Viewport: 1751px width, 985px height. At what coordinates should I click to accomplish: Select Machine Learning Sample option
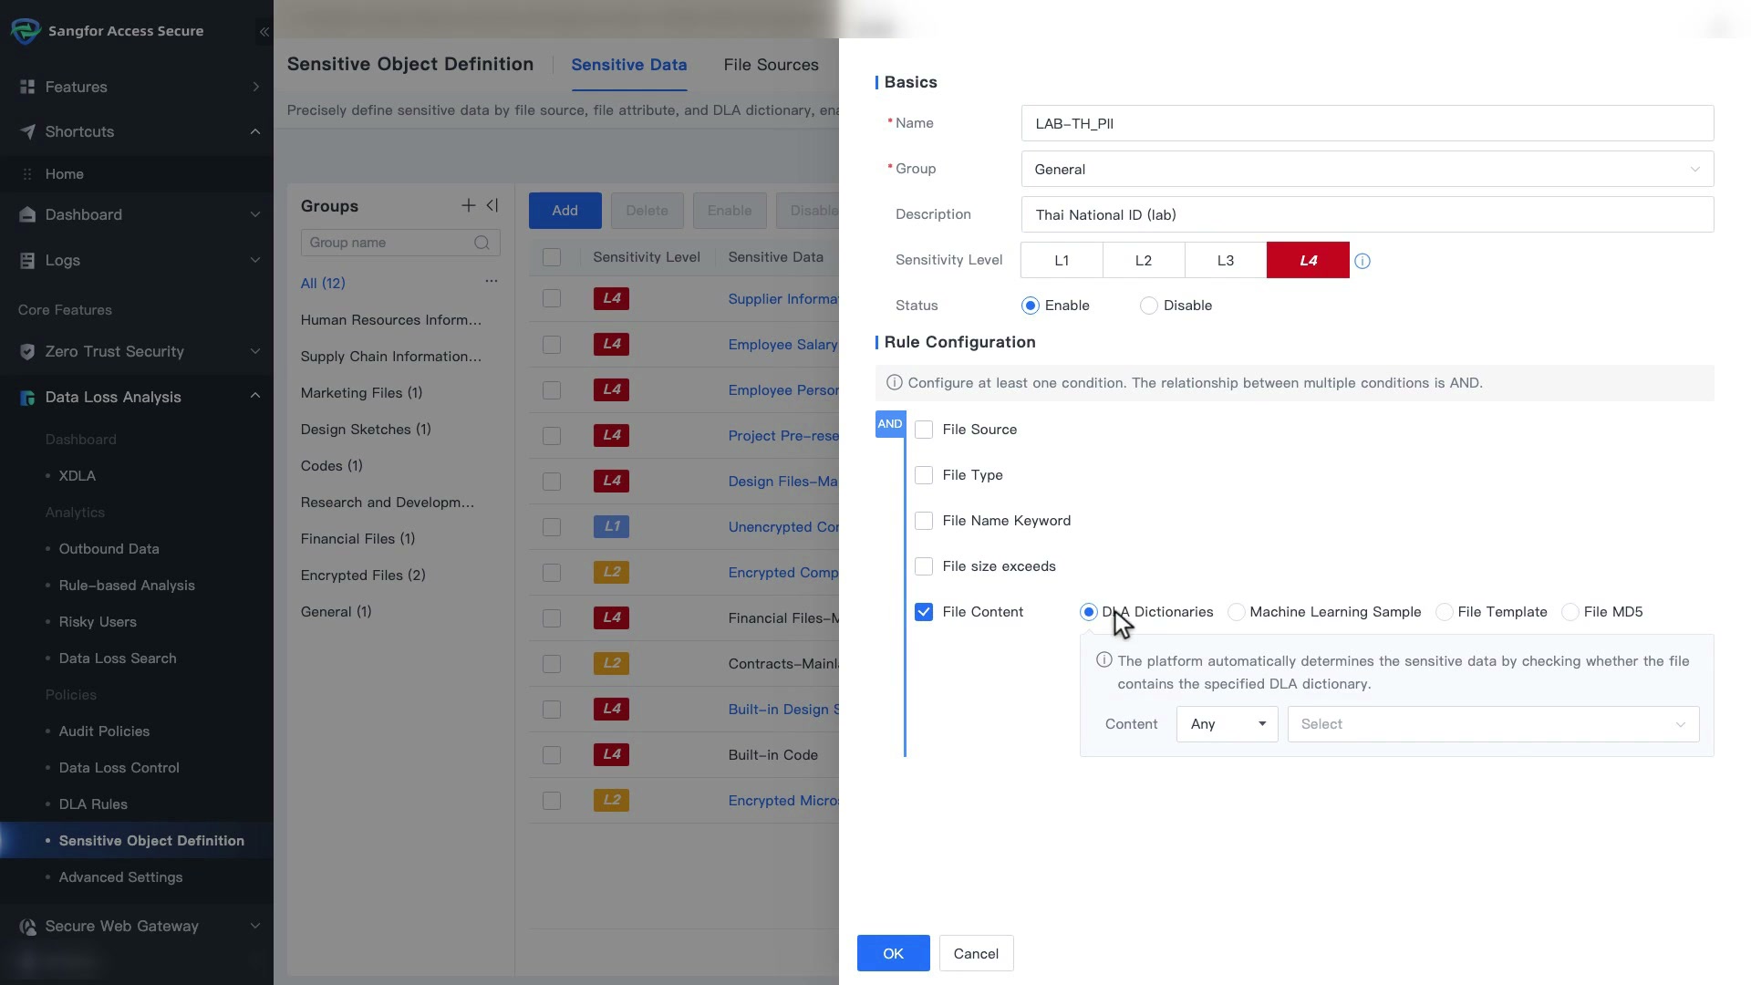1237,612
